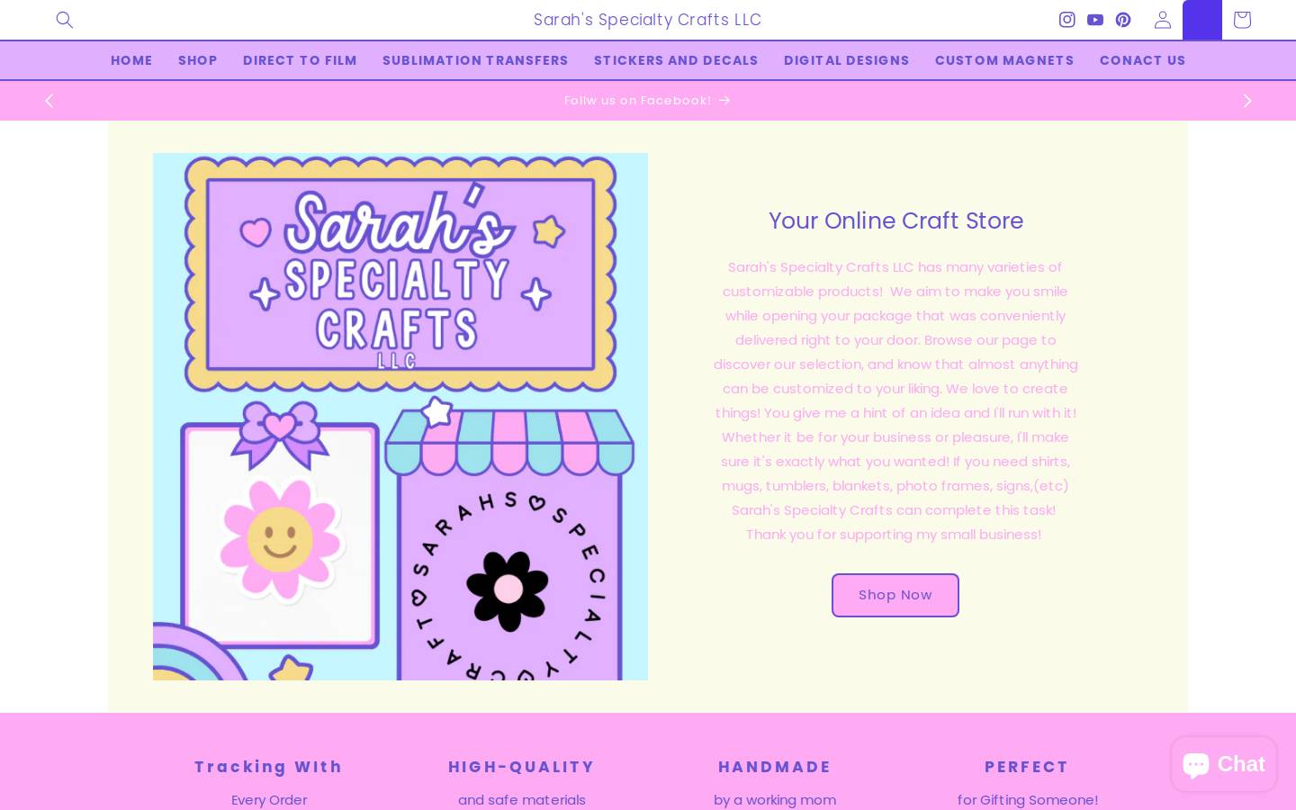Open the search magnifier icon
The height and width of the screenshot is (810, 1296).
(64, 20)
